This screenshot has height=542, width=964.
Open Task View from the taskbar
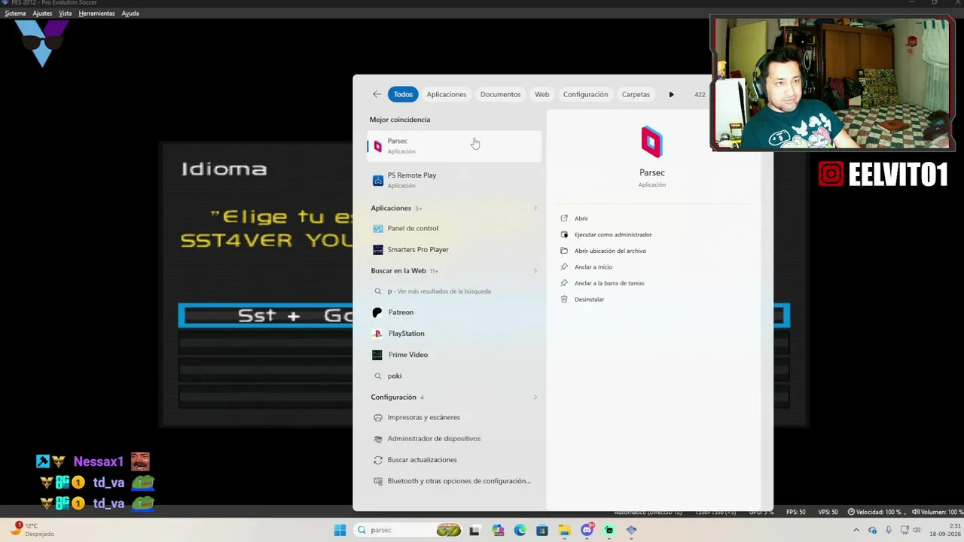point(474,530)
